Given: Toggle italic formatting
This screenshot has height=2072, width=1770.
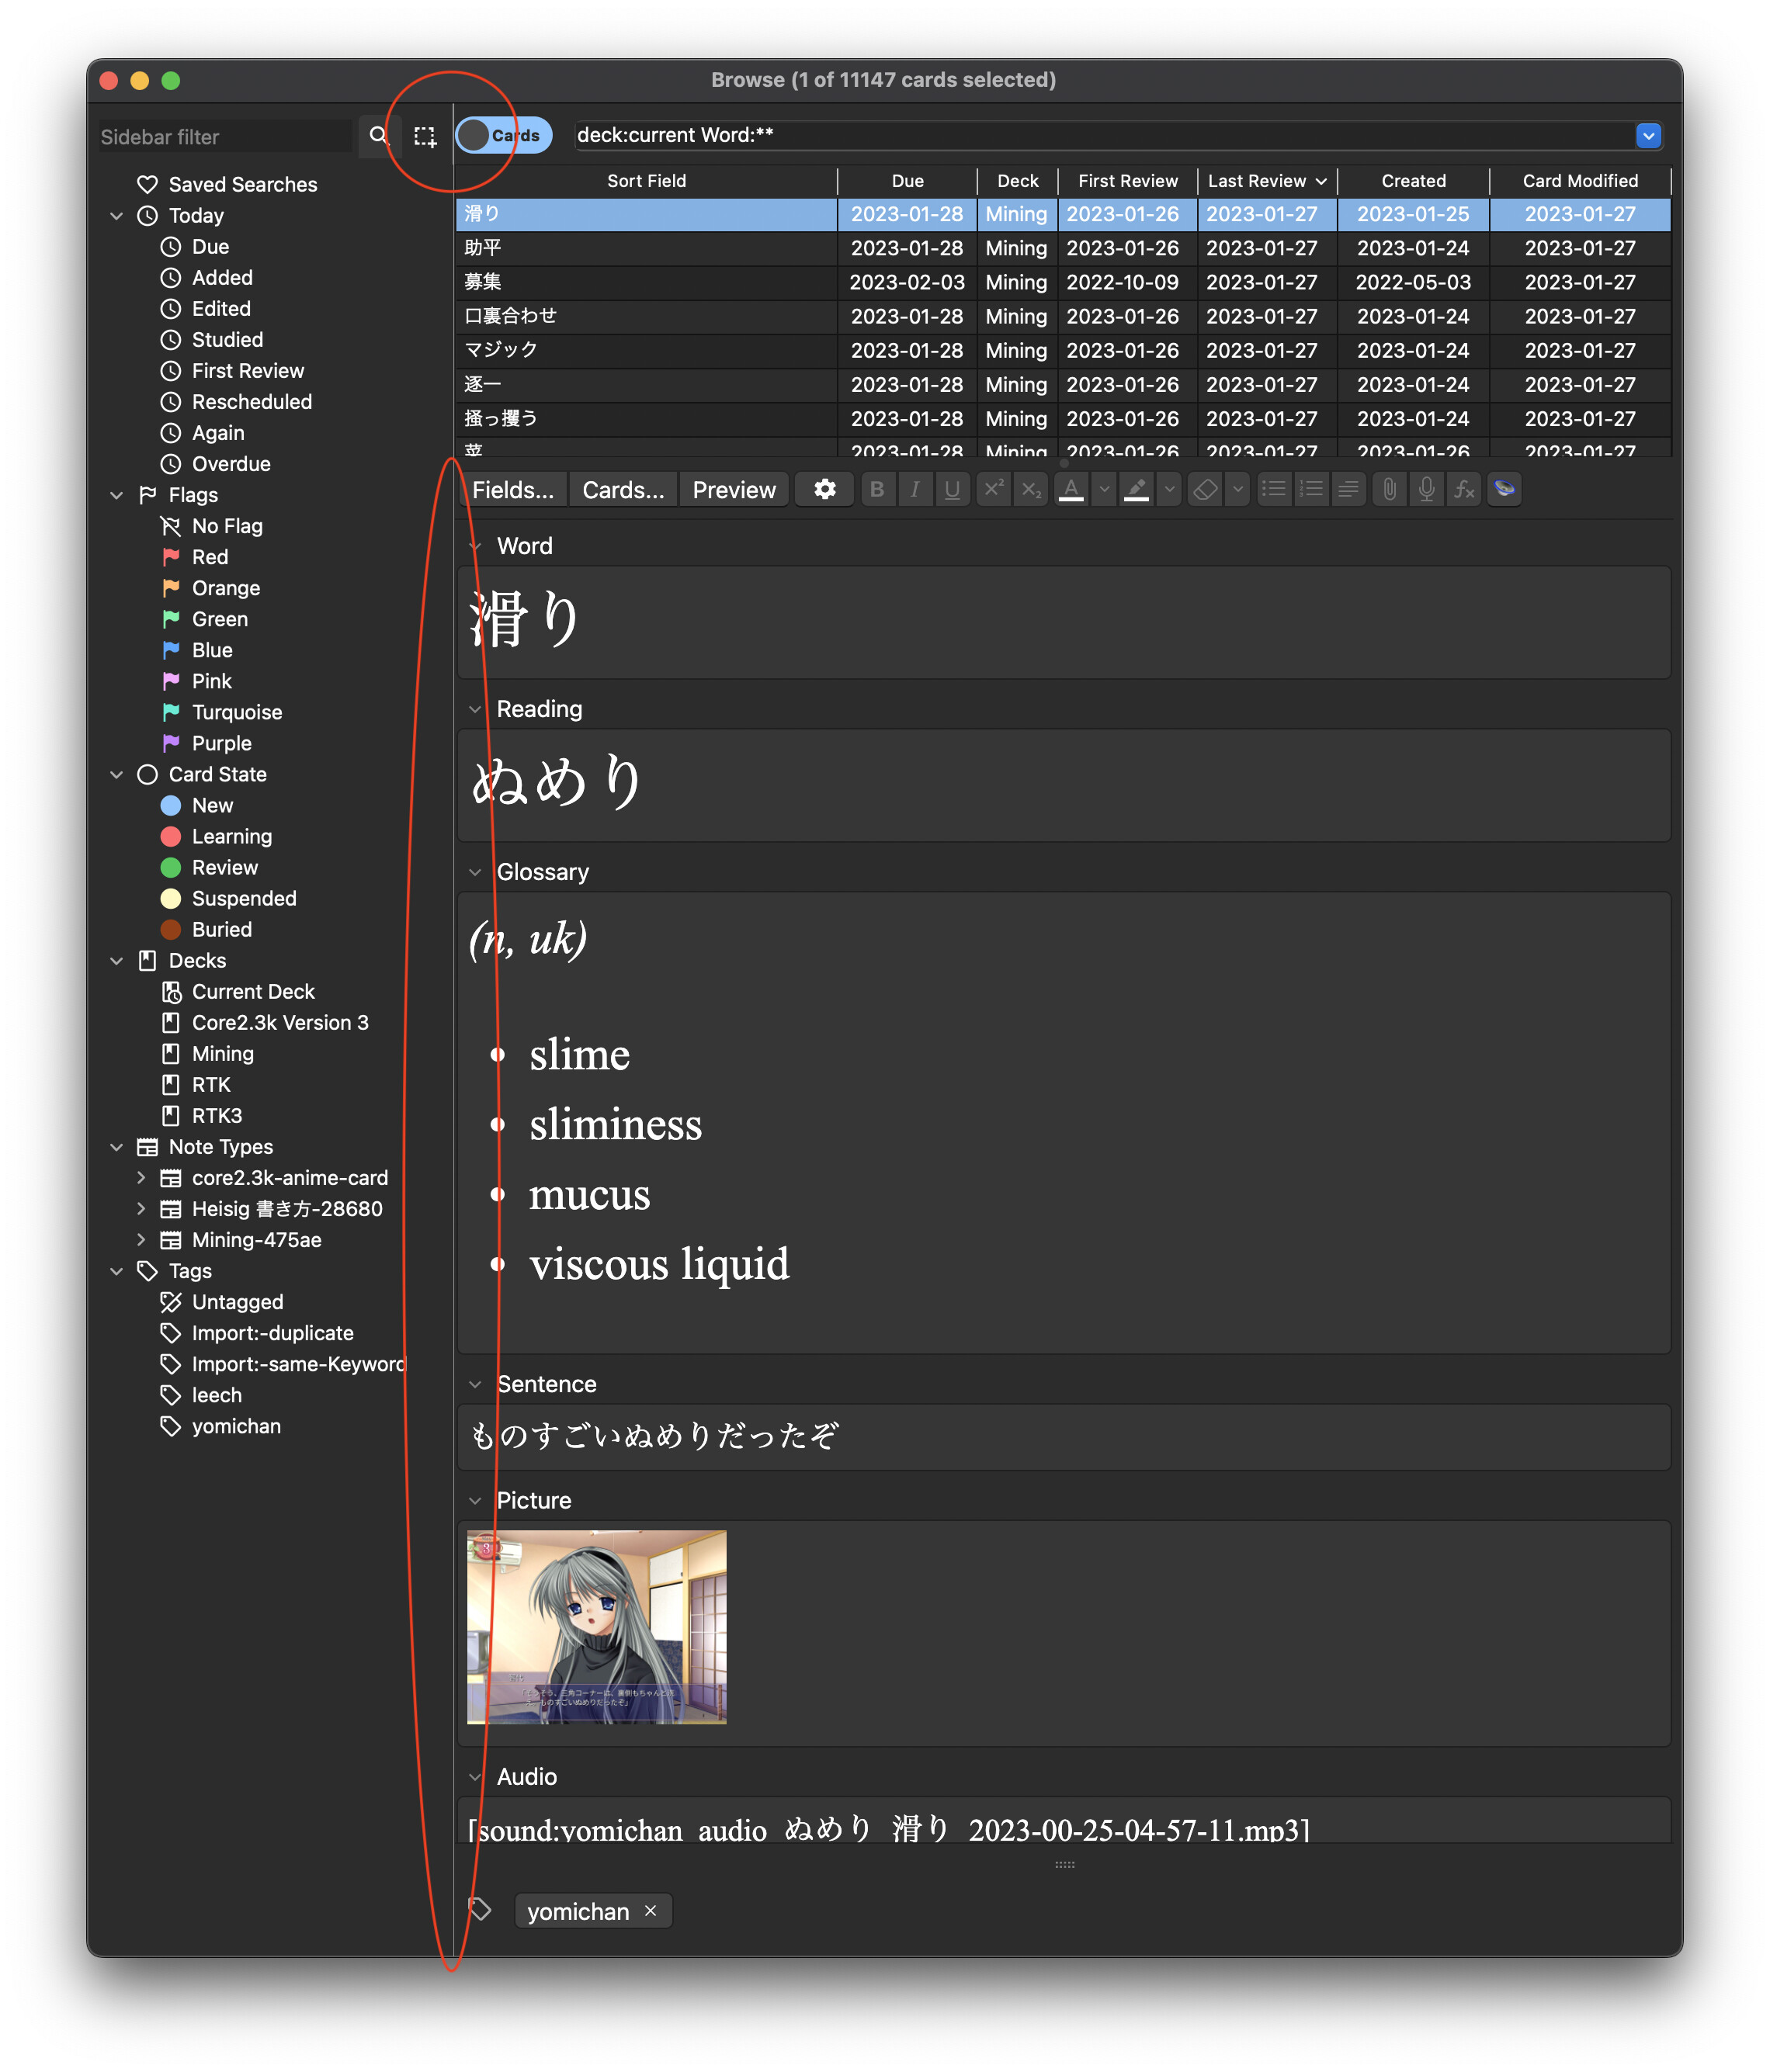Looking at the screenshot, I should [x=914, y=489].
